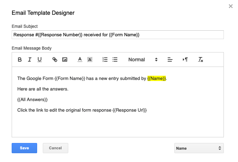Insert a hyperlink with link icon
Screen dimensions: 238x162
pyautogui.click(x=55, y=60)
